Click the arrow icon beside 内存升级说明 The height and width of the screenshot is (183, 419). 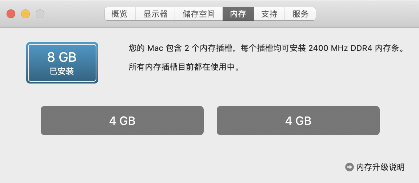pos(349,167)
